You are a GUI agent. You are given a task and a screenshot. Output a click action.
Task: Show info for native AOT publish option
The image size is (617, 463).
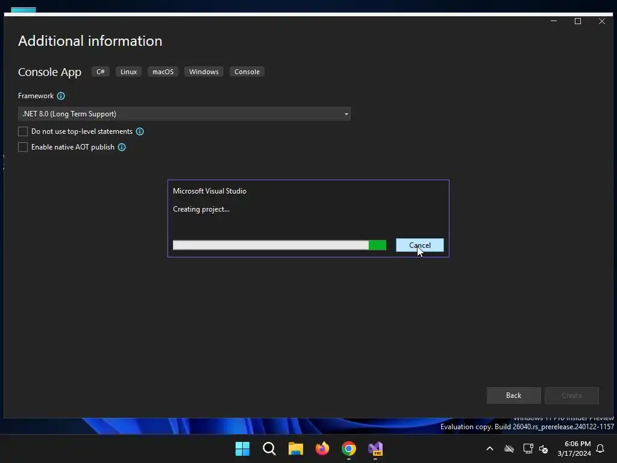click(122, 147)
